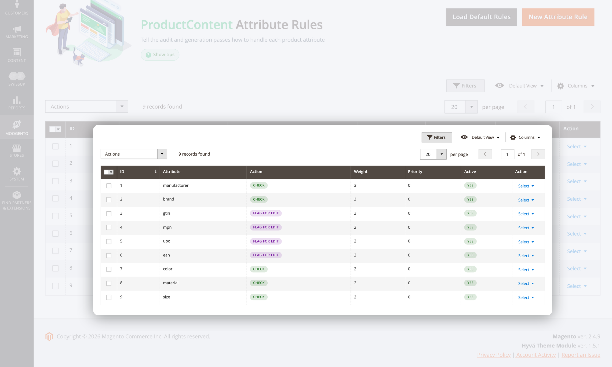Open Select menu for brand row
This screenshot has height=367, width=612.
pyautogui.click(x=526, y=200)
